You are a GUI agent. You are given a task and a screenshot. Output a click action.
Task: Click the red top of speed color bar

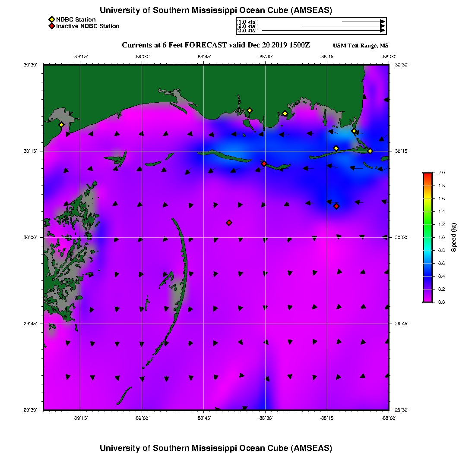(427, 174)
